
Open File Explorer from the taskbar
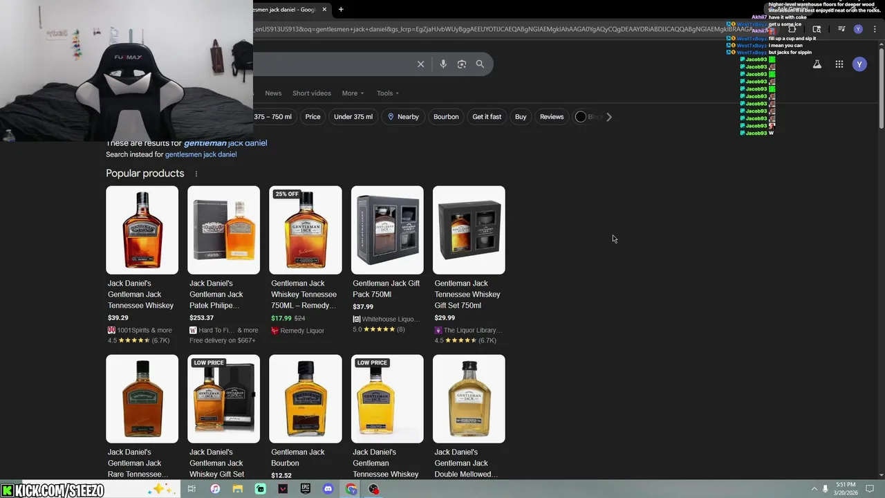pos(238,489)
